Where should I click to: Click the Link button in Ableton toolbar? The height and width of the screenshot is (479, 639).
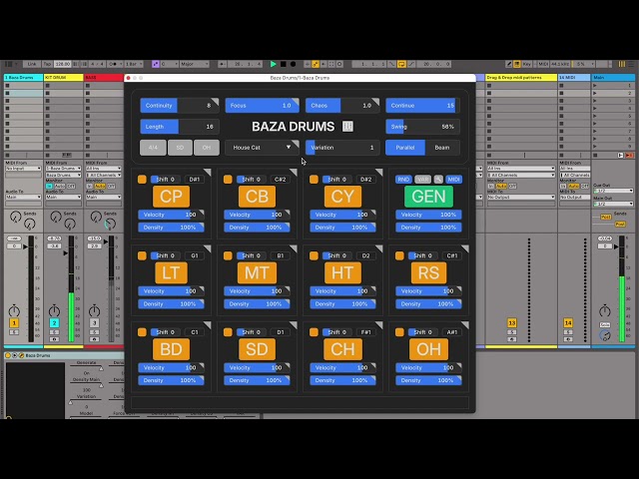click(32, 64)
